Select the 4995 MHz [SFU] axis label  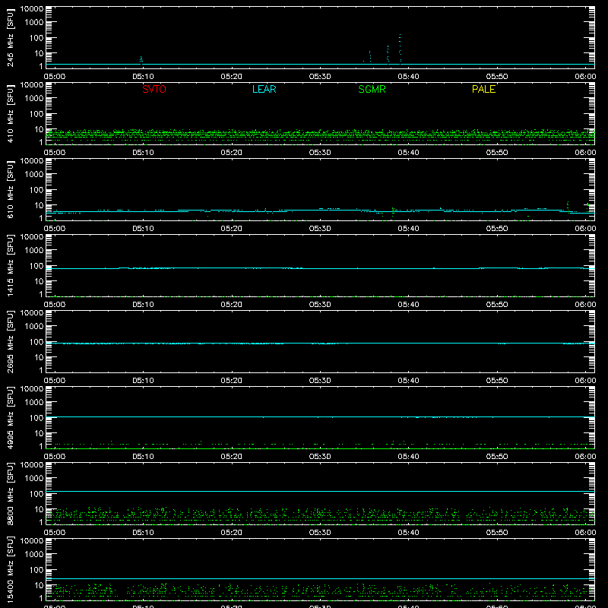click(10, 417)
